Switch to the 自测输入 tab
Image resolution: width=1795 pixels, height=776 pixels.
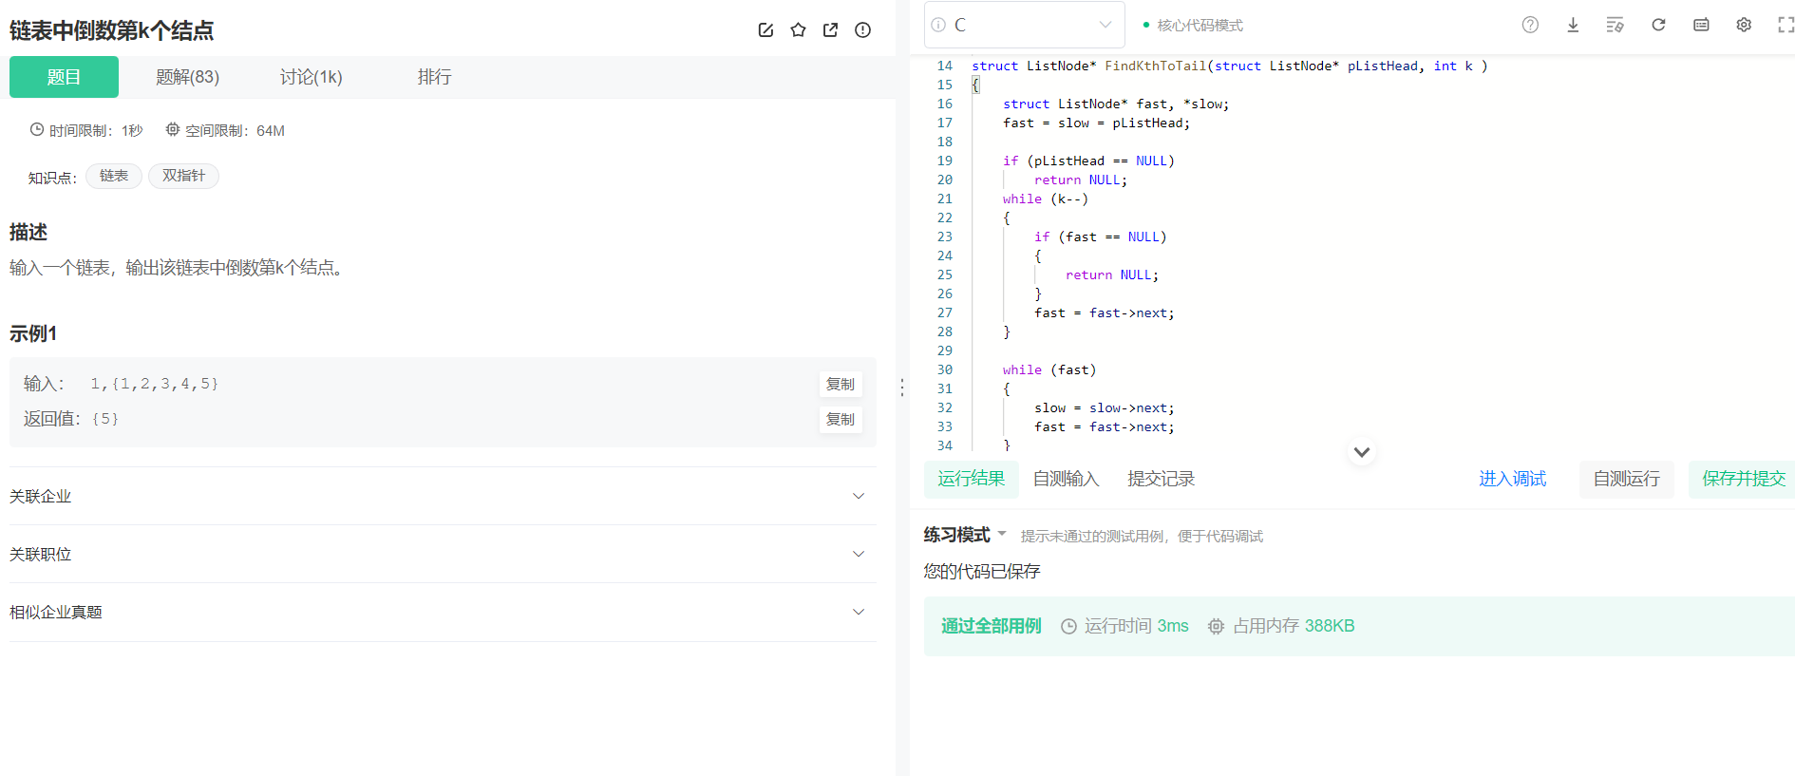click(x=1066, y=479)
